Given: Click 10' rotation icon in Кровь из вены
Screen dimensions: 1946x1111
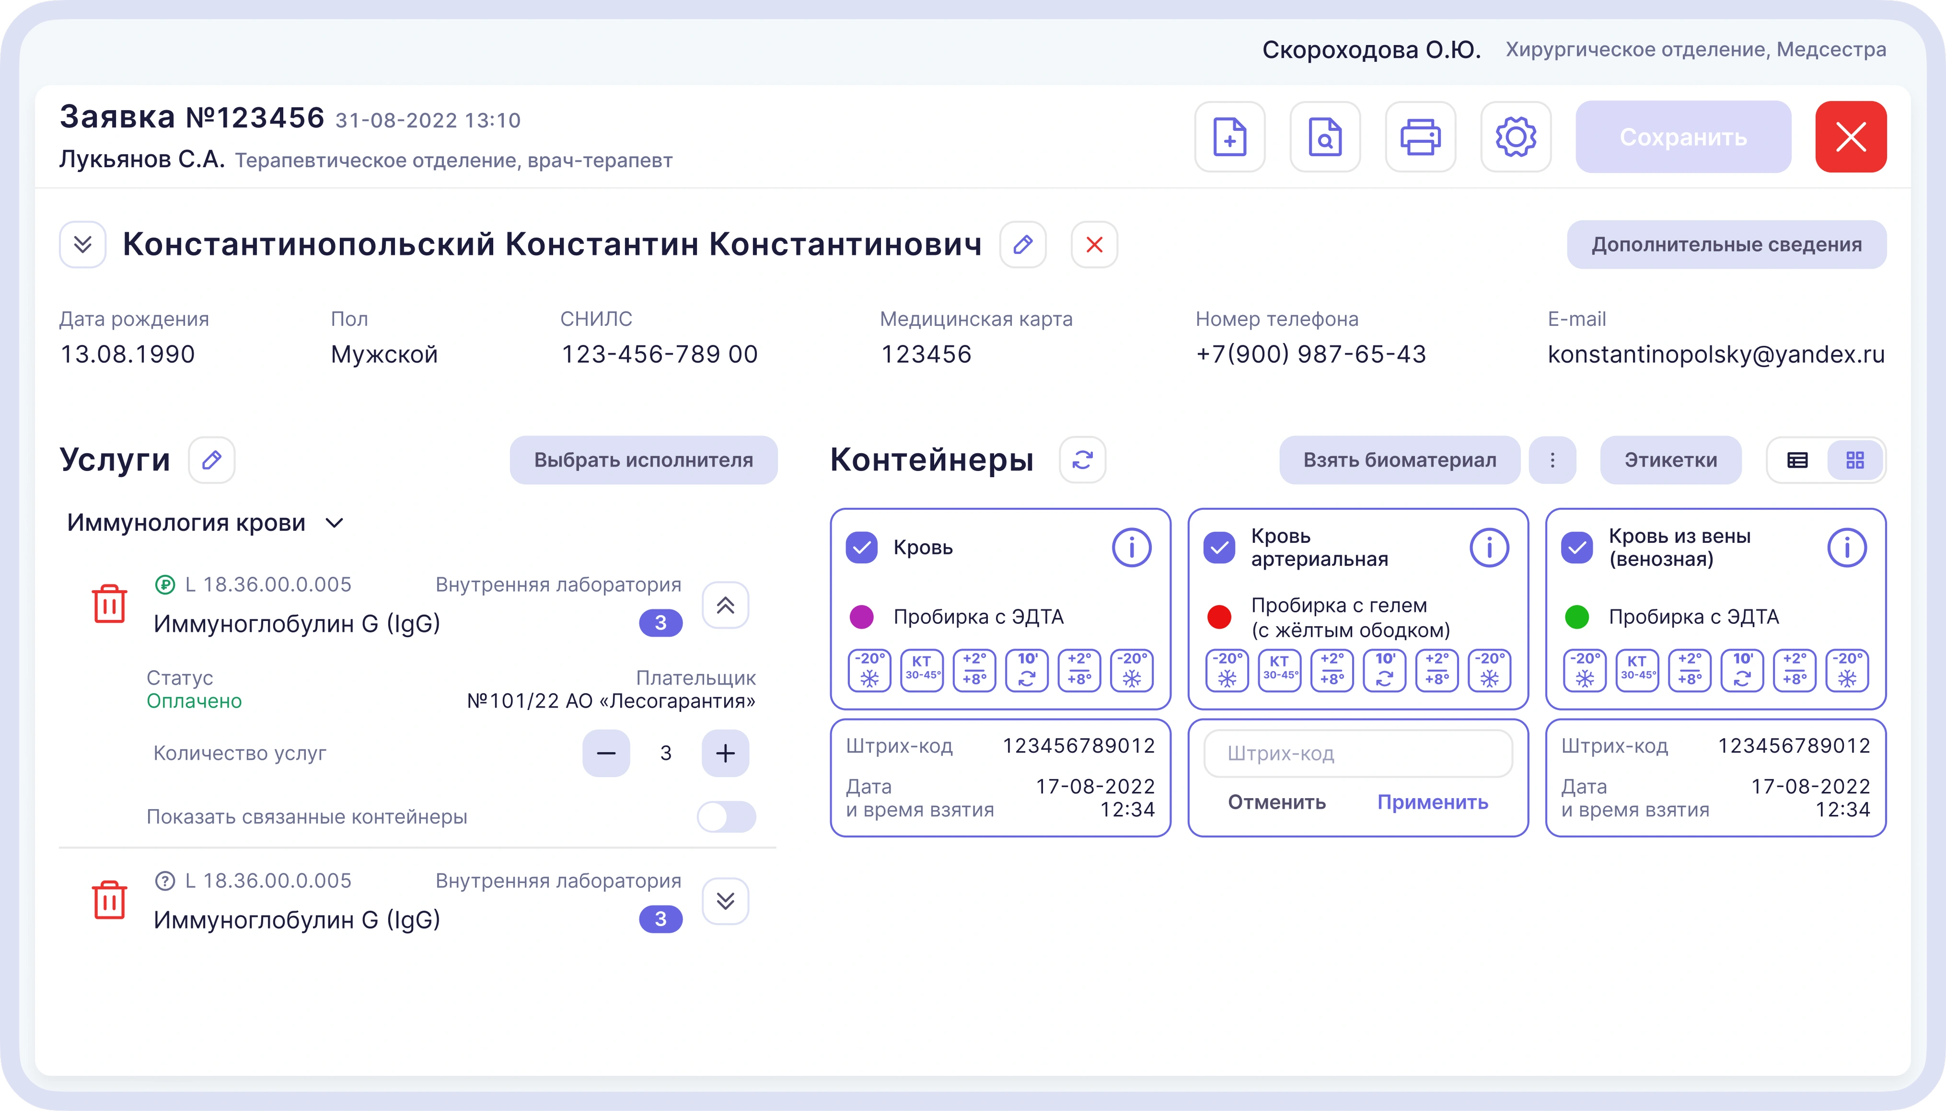Looking at the screenshot, I should pos(1742,670).
